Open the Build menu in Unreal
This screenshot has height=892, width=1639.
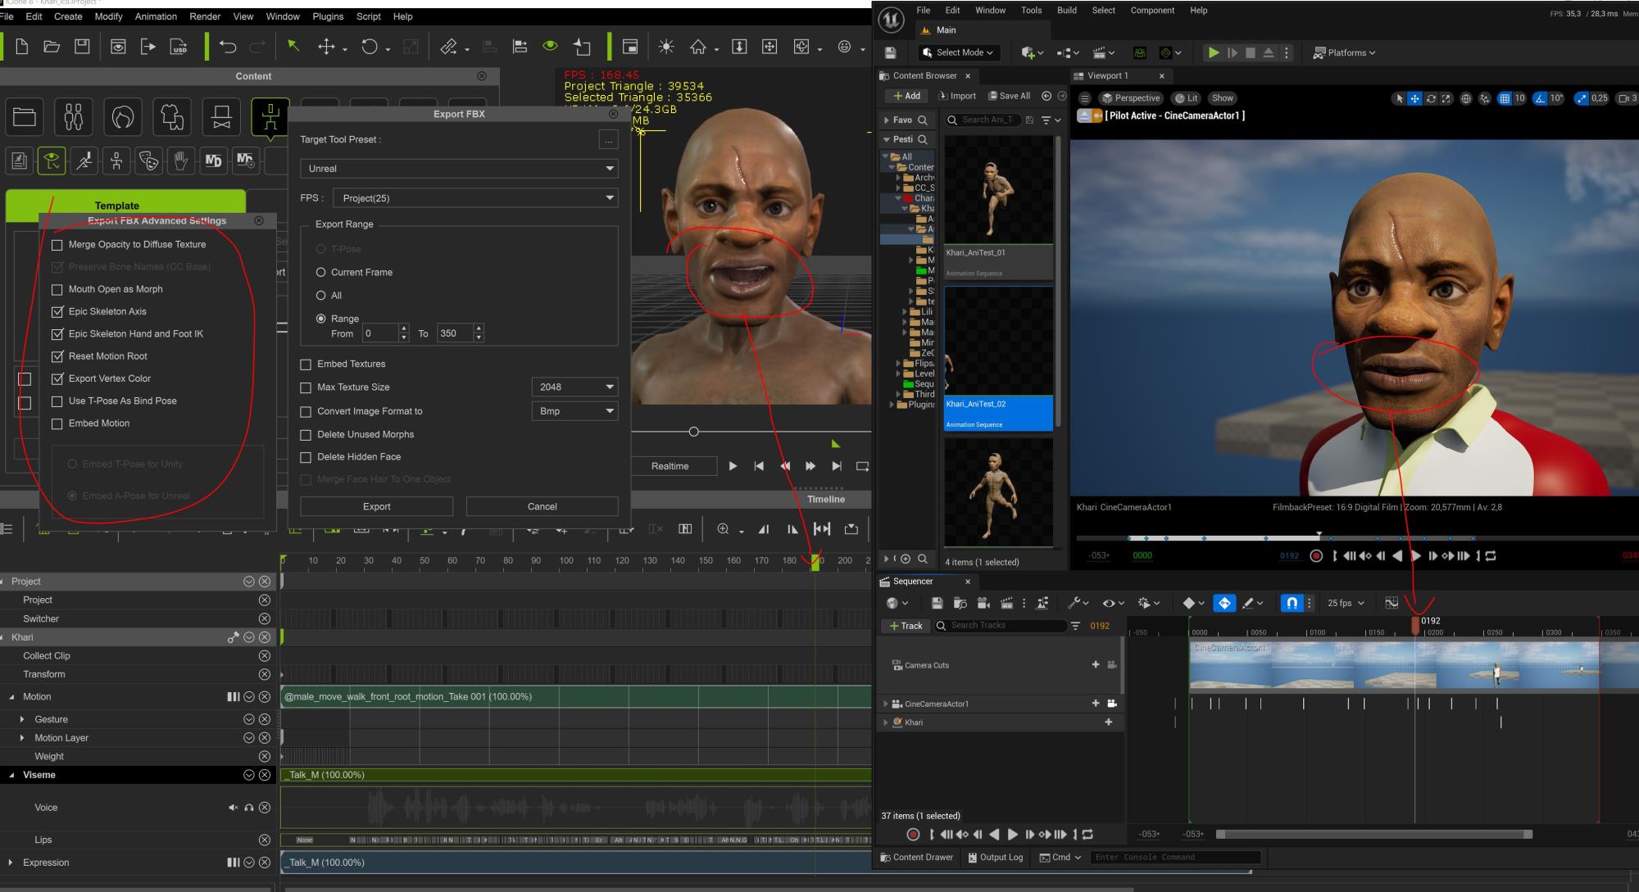pos(1067,10)
